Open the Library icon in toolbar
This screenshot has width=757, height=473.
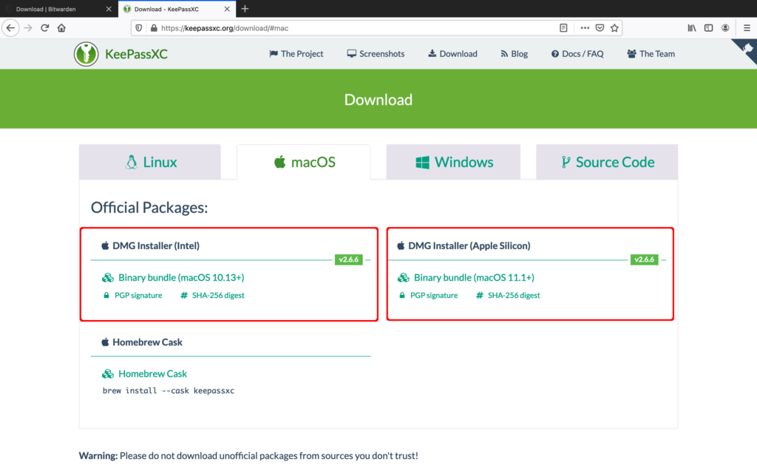692,28
